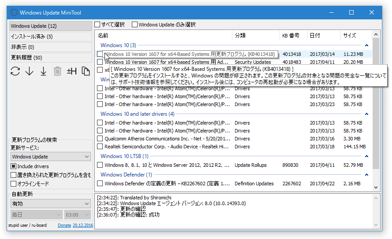The image size is (392, 239).
Task: Collapse the Windows 10 LTSB group
Action: (366, 156)
